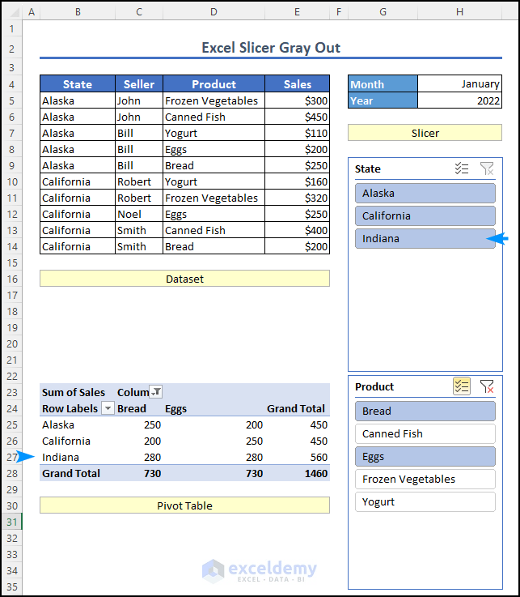Select row 31 header

point(12,522)
